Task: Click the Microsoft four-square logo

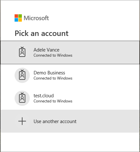Action: [18, 18]
